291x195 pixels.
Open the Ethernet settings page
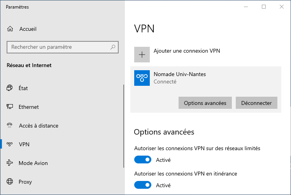click(29, 107)
